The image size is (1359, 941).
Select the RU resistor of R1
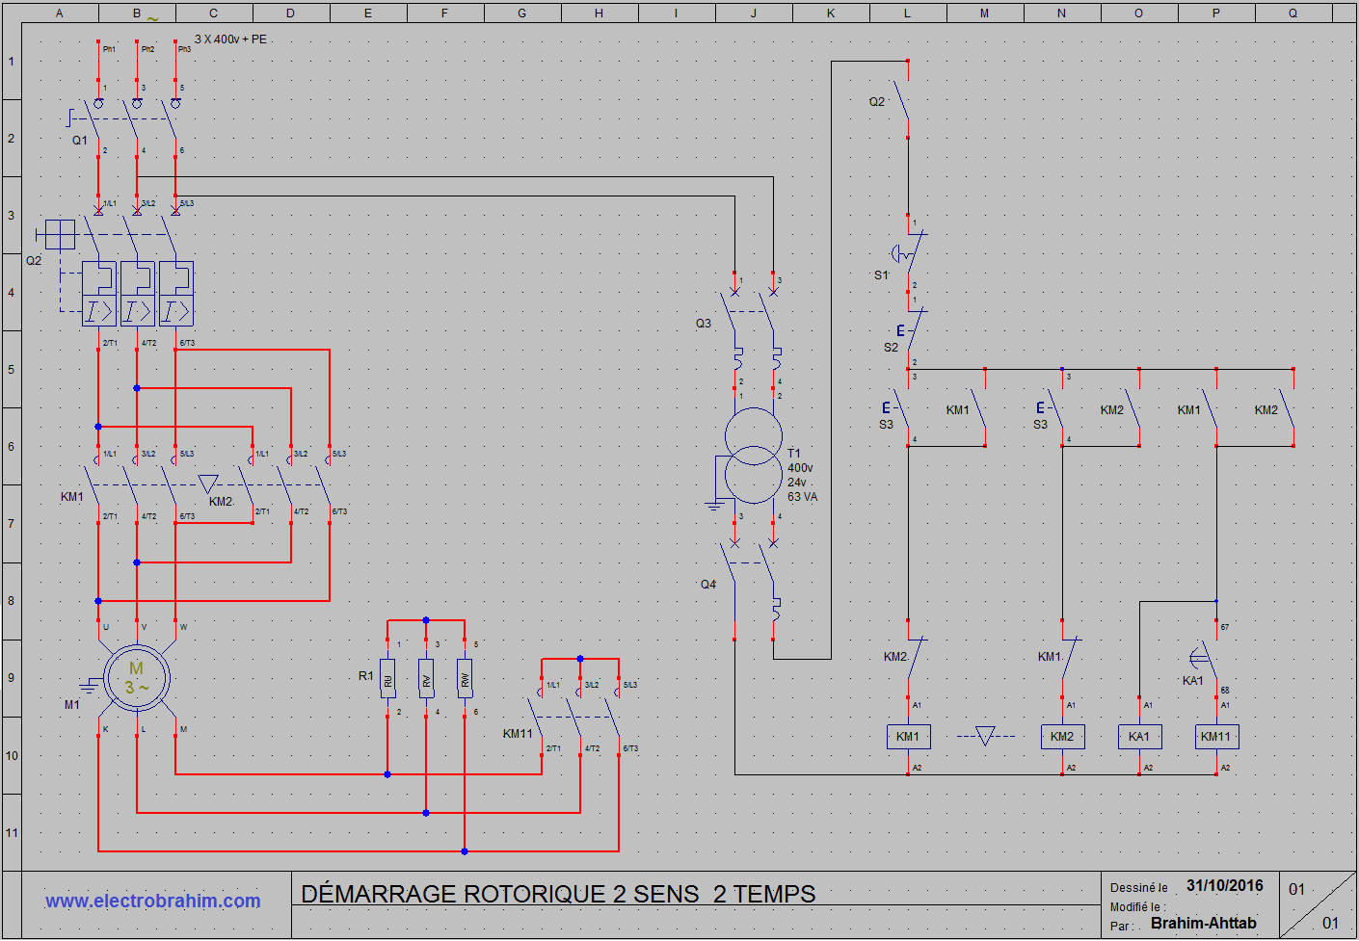coord(387,679)
